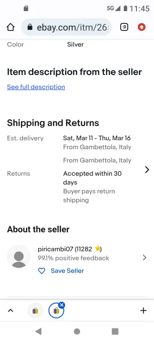Switch to the first eBay tab icon

pos(35,311)
